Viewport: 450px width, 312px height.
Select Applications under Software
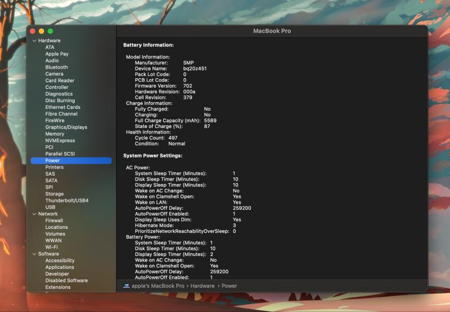coord(60,267)
